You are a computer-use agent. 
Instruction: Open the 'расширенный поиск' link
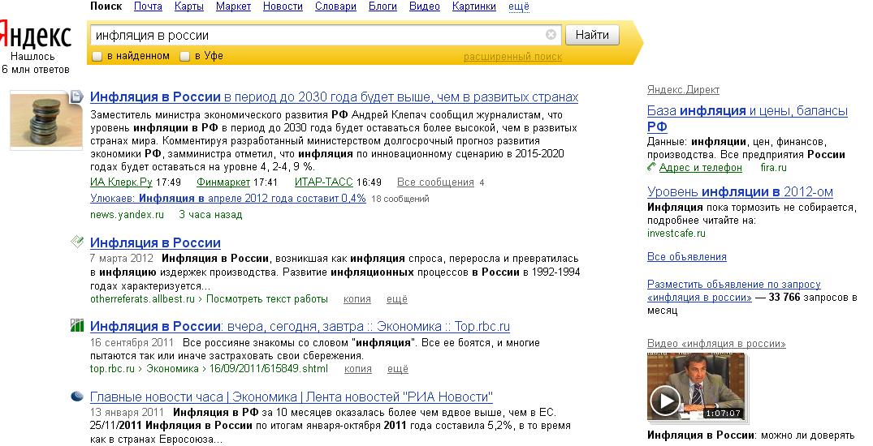(x=512, y=57)
